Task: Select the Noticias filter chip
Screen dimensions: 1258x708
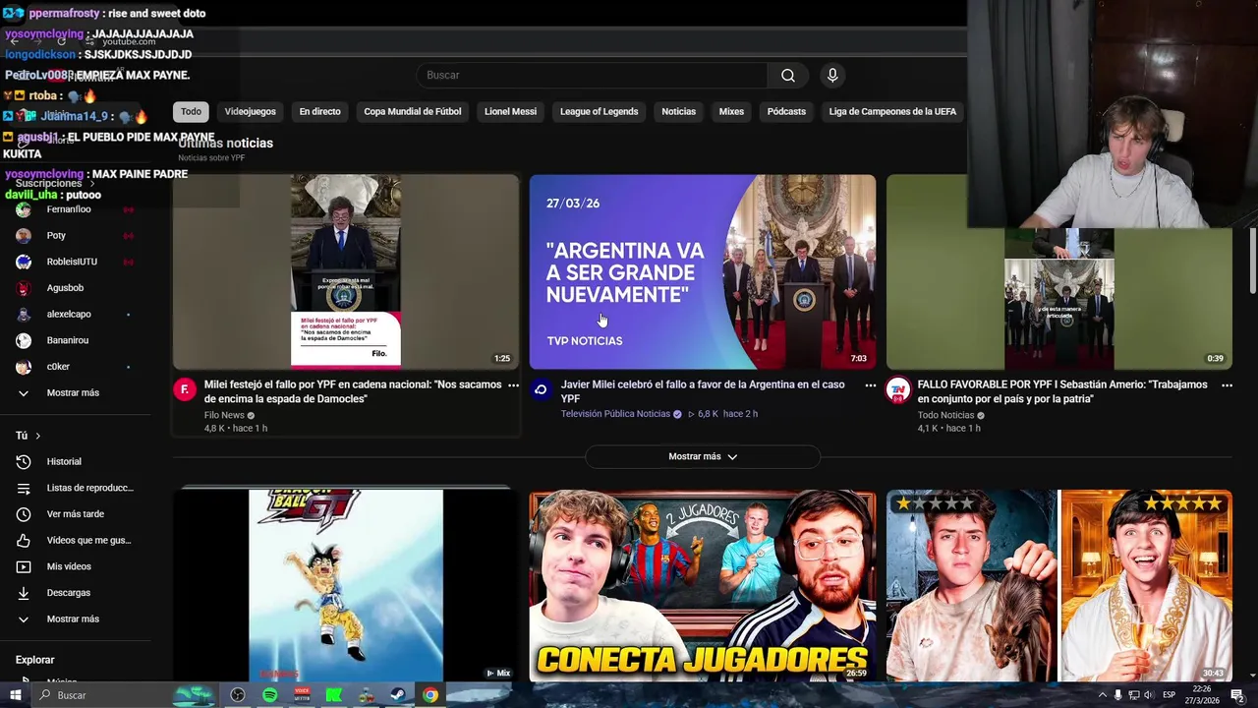Action: point(678,111)
